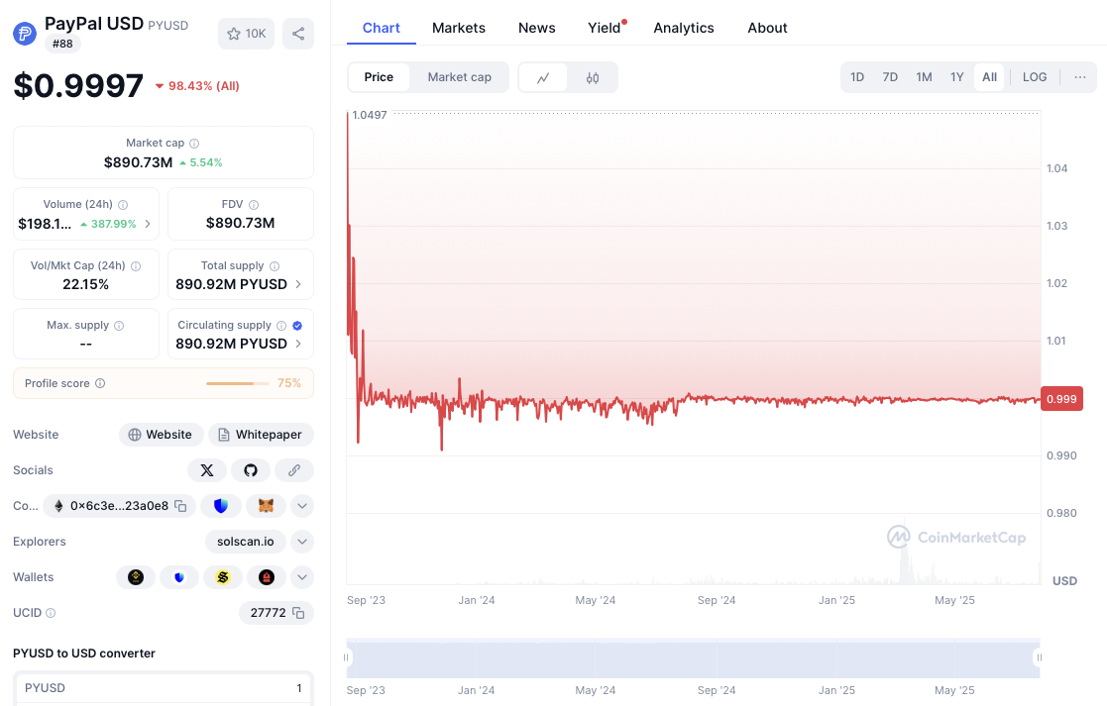The image size is (1107, 706).
Task: Click the left range selector handle
Action: point(346,657)
